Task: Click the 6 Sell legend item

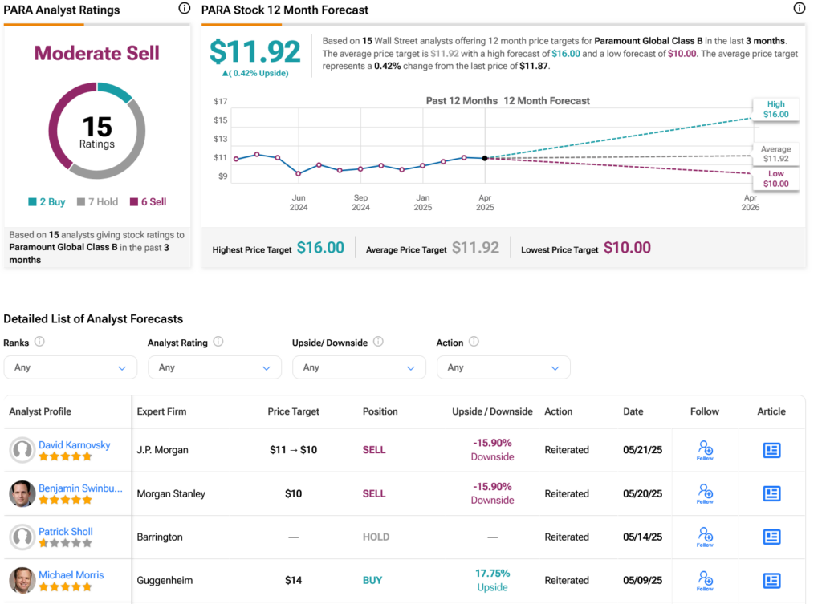Action: click(149, 201)
